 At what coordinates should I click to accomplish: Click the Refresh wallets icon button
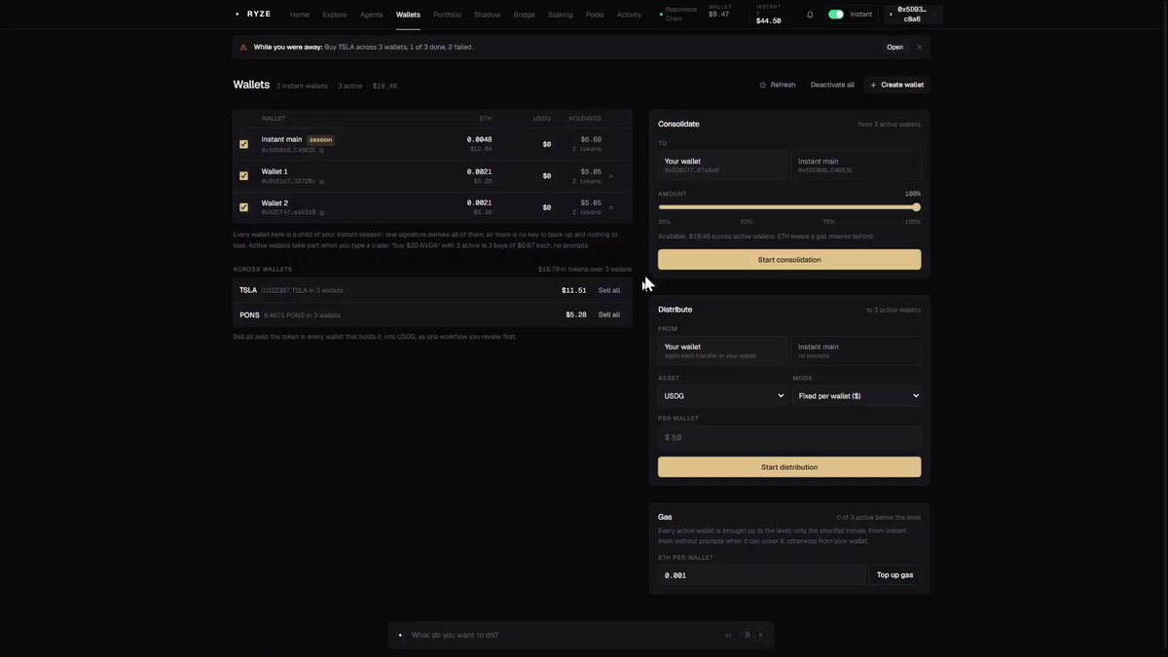pos(778,85)
